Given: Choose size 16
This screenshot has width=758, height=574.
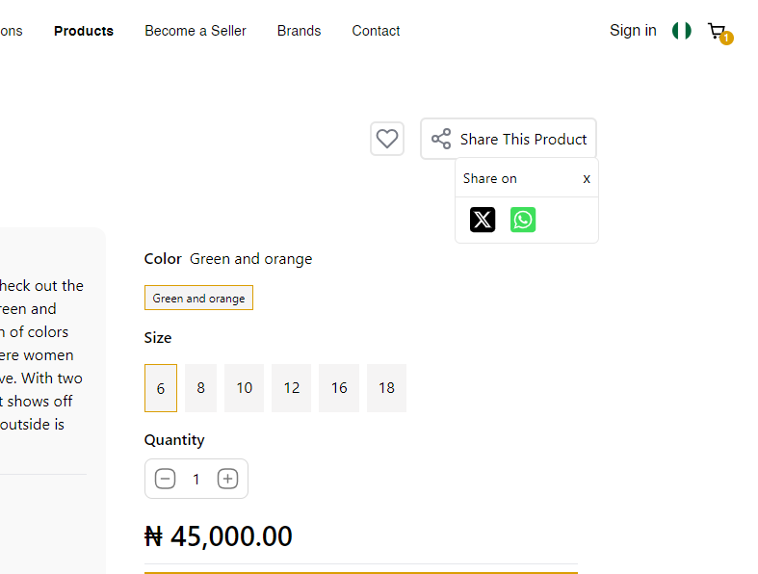Looking at the screenshot, I should 339,388.
